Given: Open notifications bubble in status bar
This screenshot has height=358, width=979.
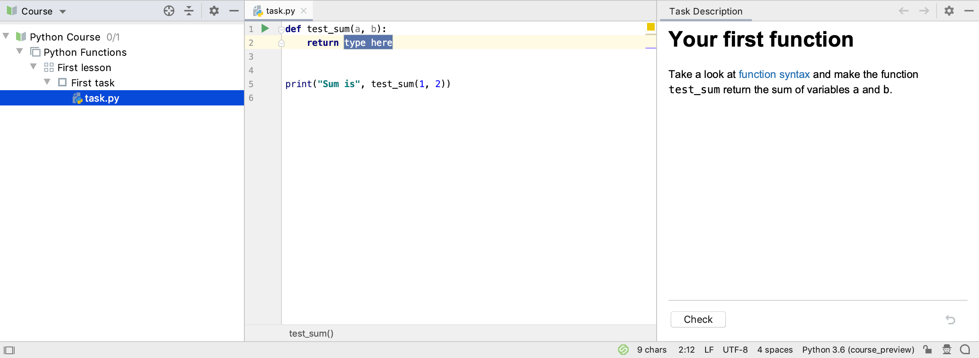Looking at the screenshot, I should (x=965, y=350).
